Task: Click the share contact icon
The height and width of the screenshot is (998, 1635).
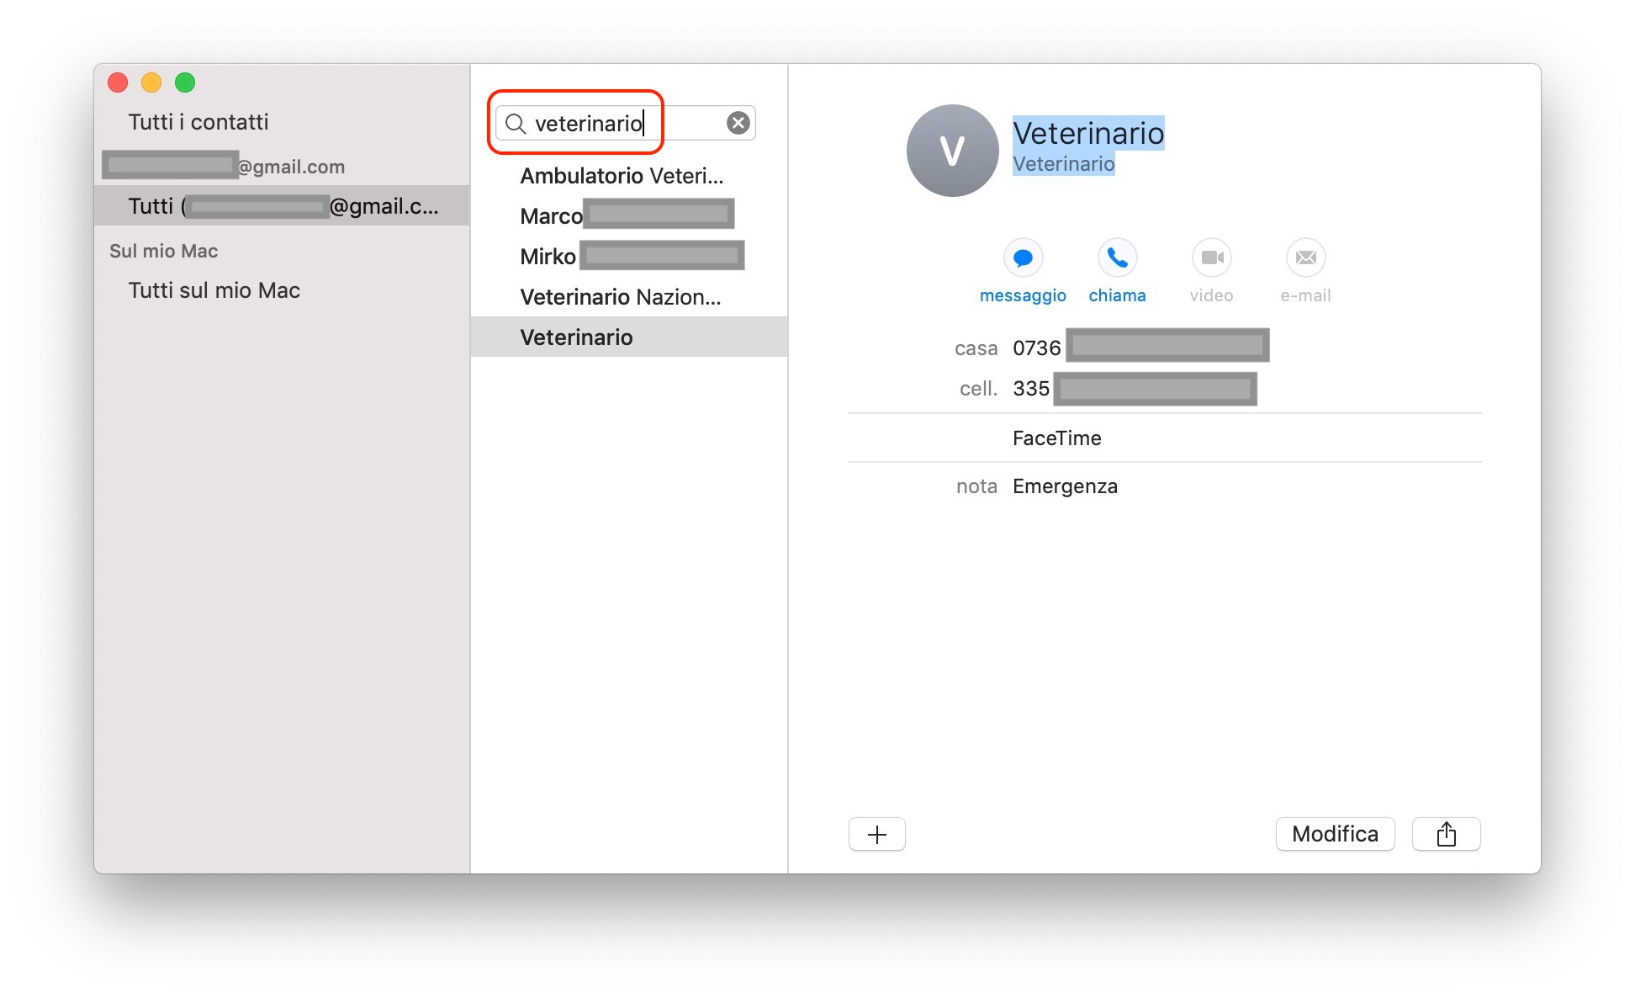Action: pyautogui.click(x=1446, y=834)
